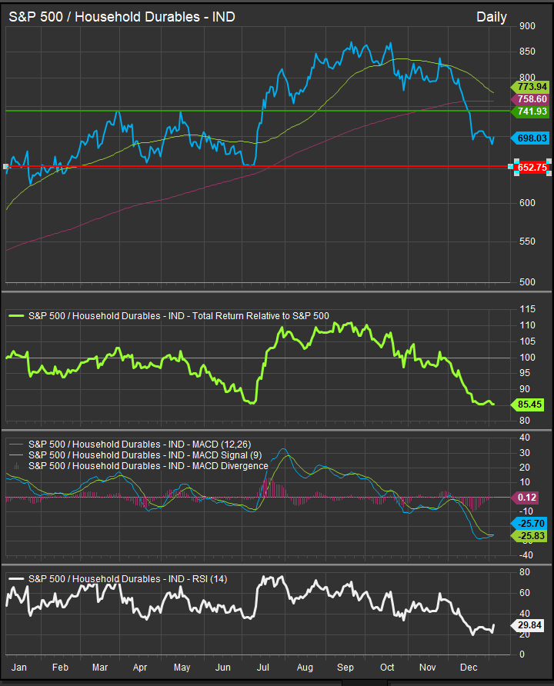Viewport: 554px width, 686px height.
Task: Click the Jan label on the time axis
Action: coord(18,668)
